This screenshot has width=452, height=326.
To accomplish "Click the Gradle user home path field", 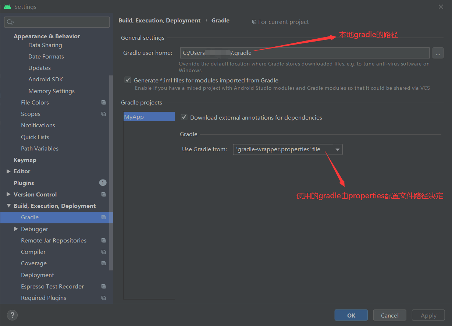I will (x=305, y=53).
